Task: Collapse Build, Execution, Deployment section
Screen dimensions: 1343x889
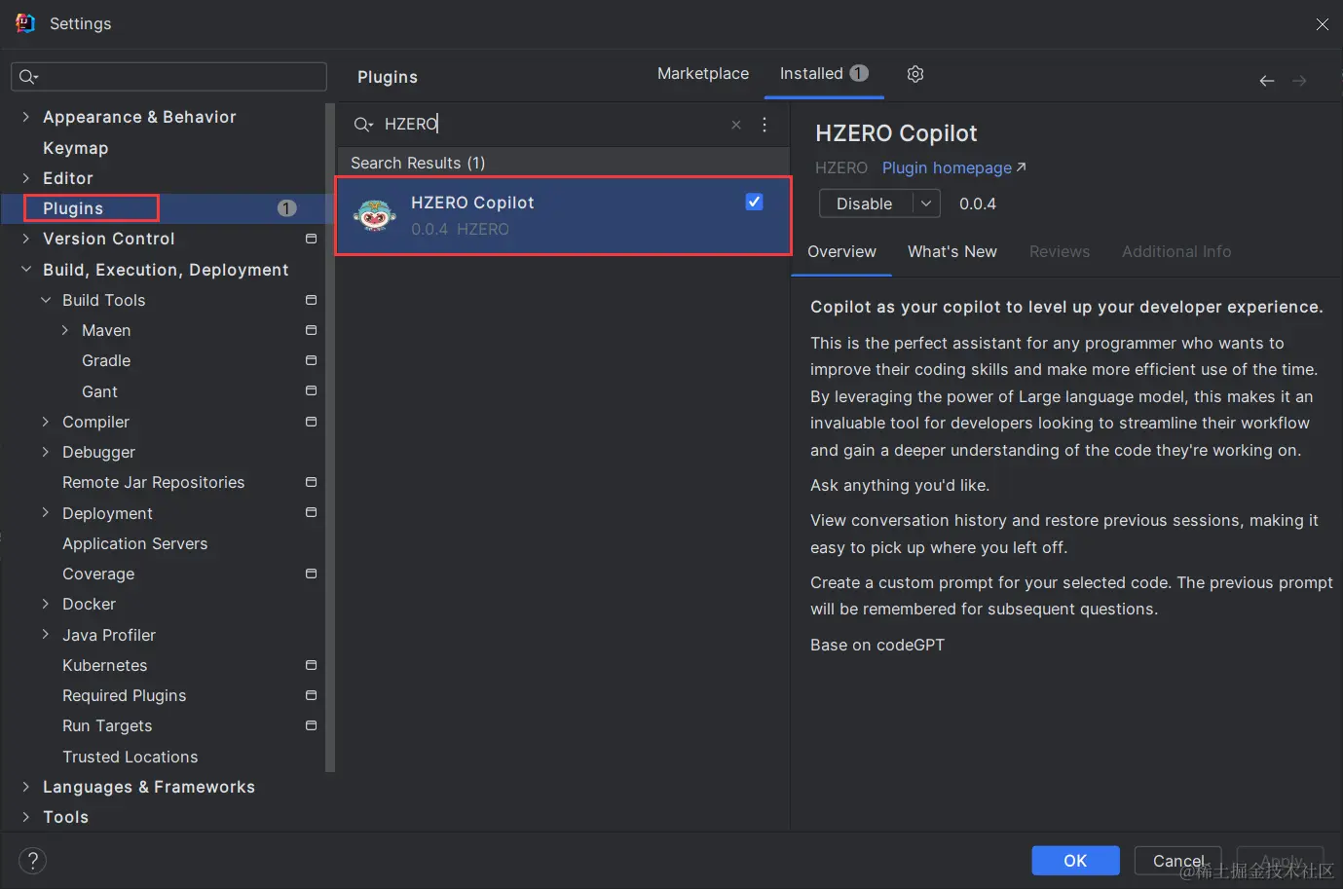Action: pyautogui.click(x=25, y=270)
